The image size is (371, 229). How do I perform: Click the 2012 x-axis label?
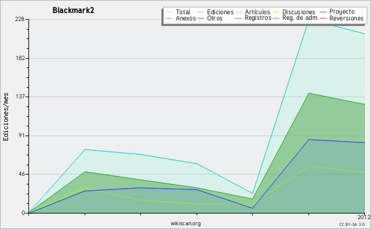(x=364, y=217)
